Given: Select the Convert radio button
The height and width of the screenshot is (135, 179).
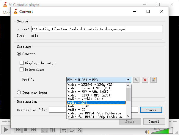Looking at the screenshot, I should tap(19, 54).
